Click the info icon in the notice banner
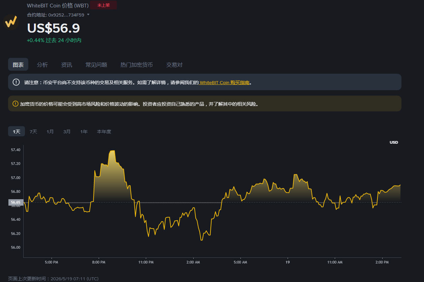Image resolution: width=424 pixels, height=282 pixels. tap(16, 82)
